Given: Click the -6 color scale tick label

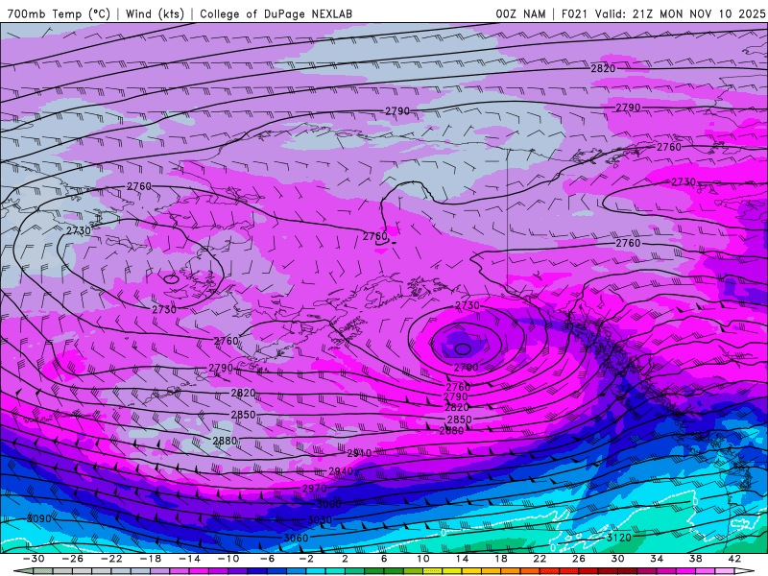Looking at the screenshot, I should tap(268, 559).
